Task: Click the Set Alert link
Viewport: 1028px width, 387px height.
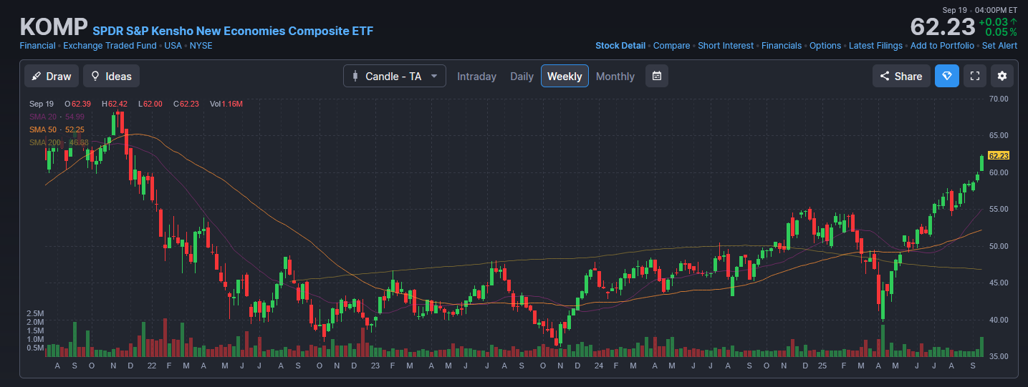Action: coord(999,46)
